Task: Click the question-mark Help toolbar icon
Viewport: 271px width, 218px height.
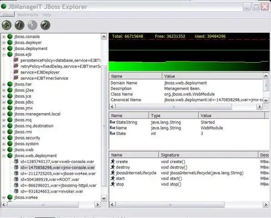Action: pyautogui.click(x=45, y=25)
